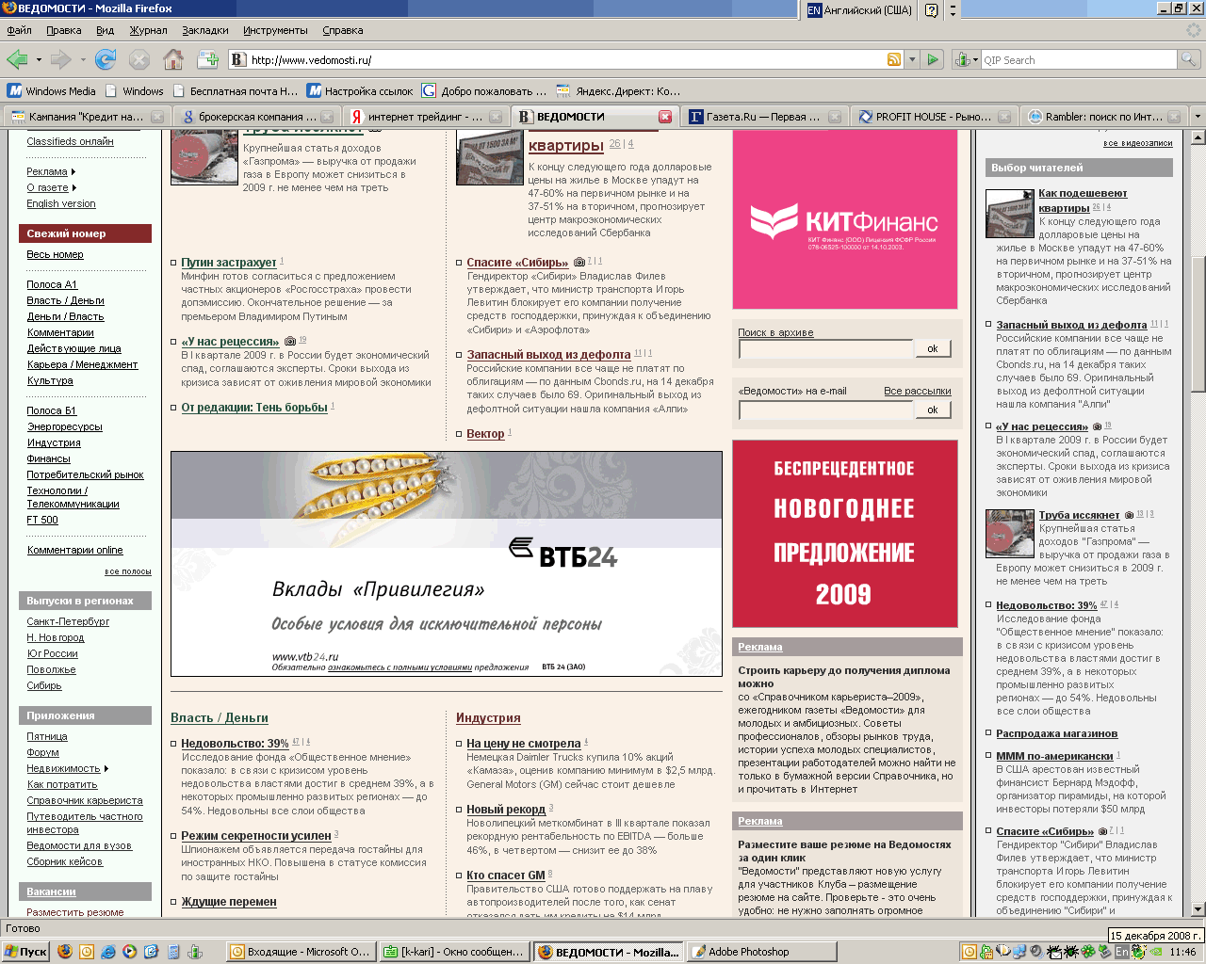Click the orange RSS feed icon in address bar
This screenshot has width=1206, height=964.
coord(894,59)
